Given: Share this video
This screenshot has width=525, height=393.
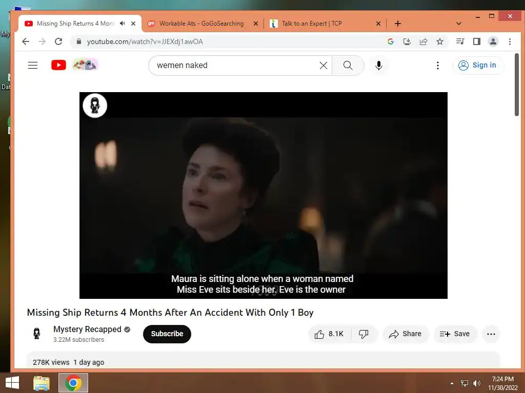Looking at the screenshot, I should point(406,334).
